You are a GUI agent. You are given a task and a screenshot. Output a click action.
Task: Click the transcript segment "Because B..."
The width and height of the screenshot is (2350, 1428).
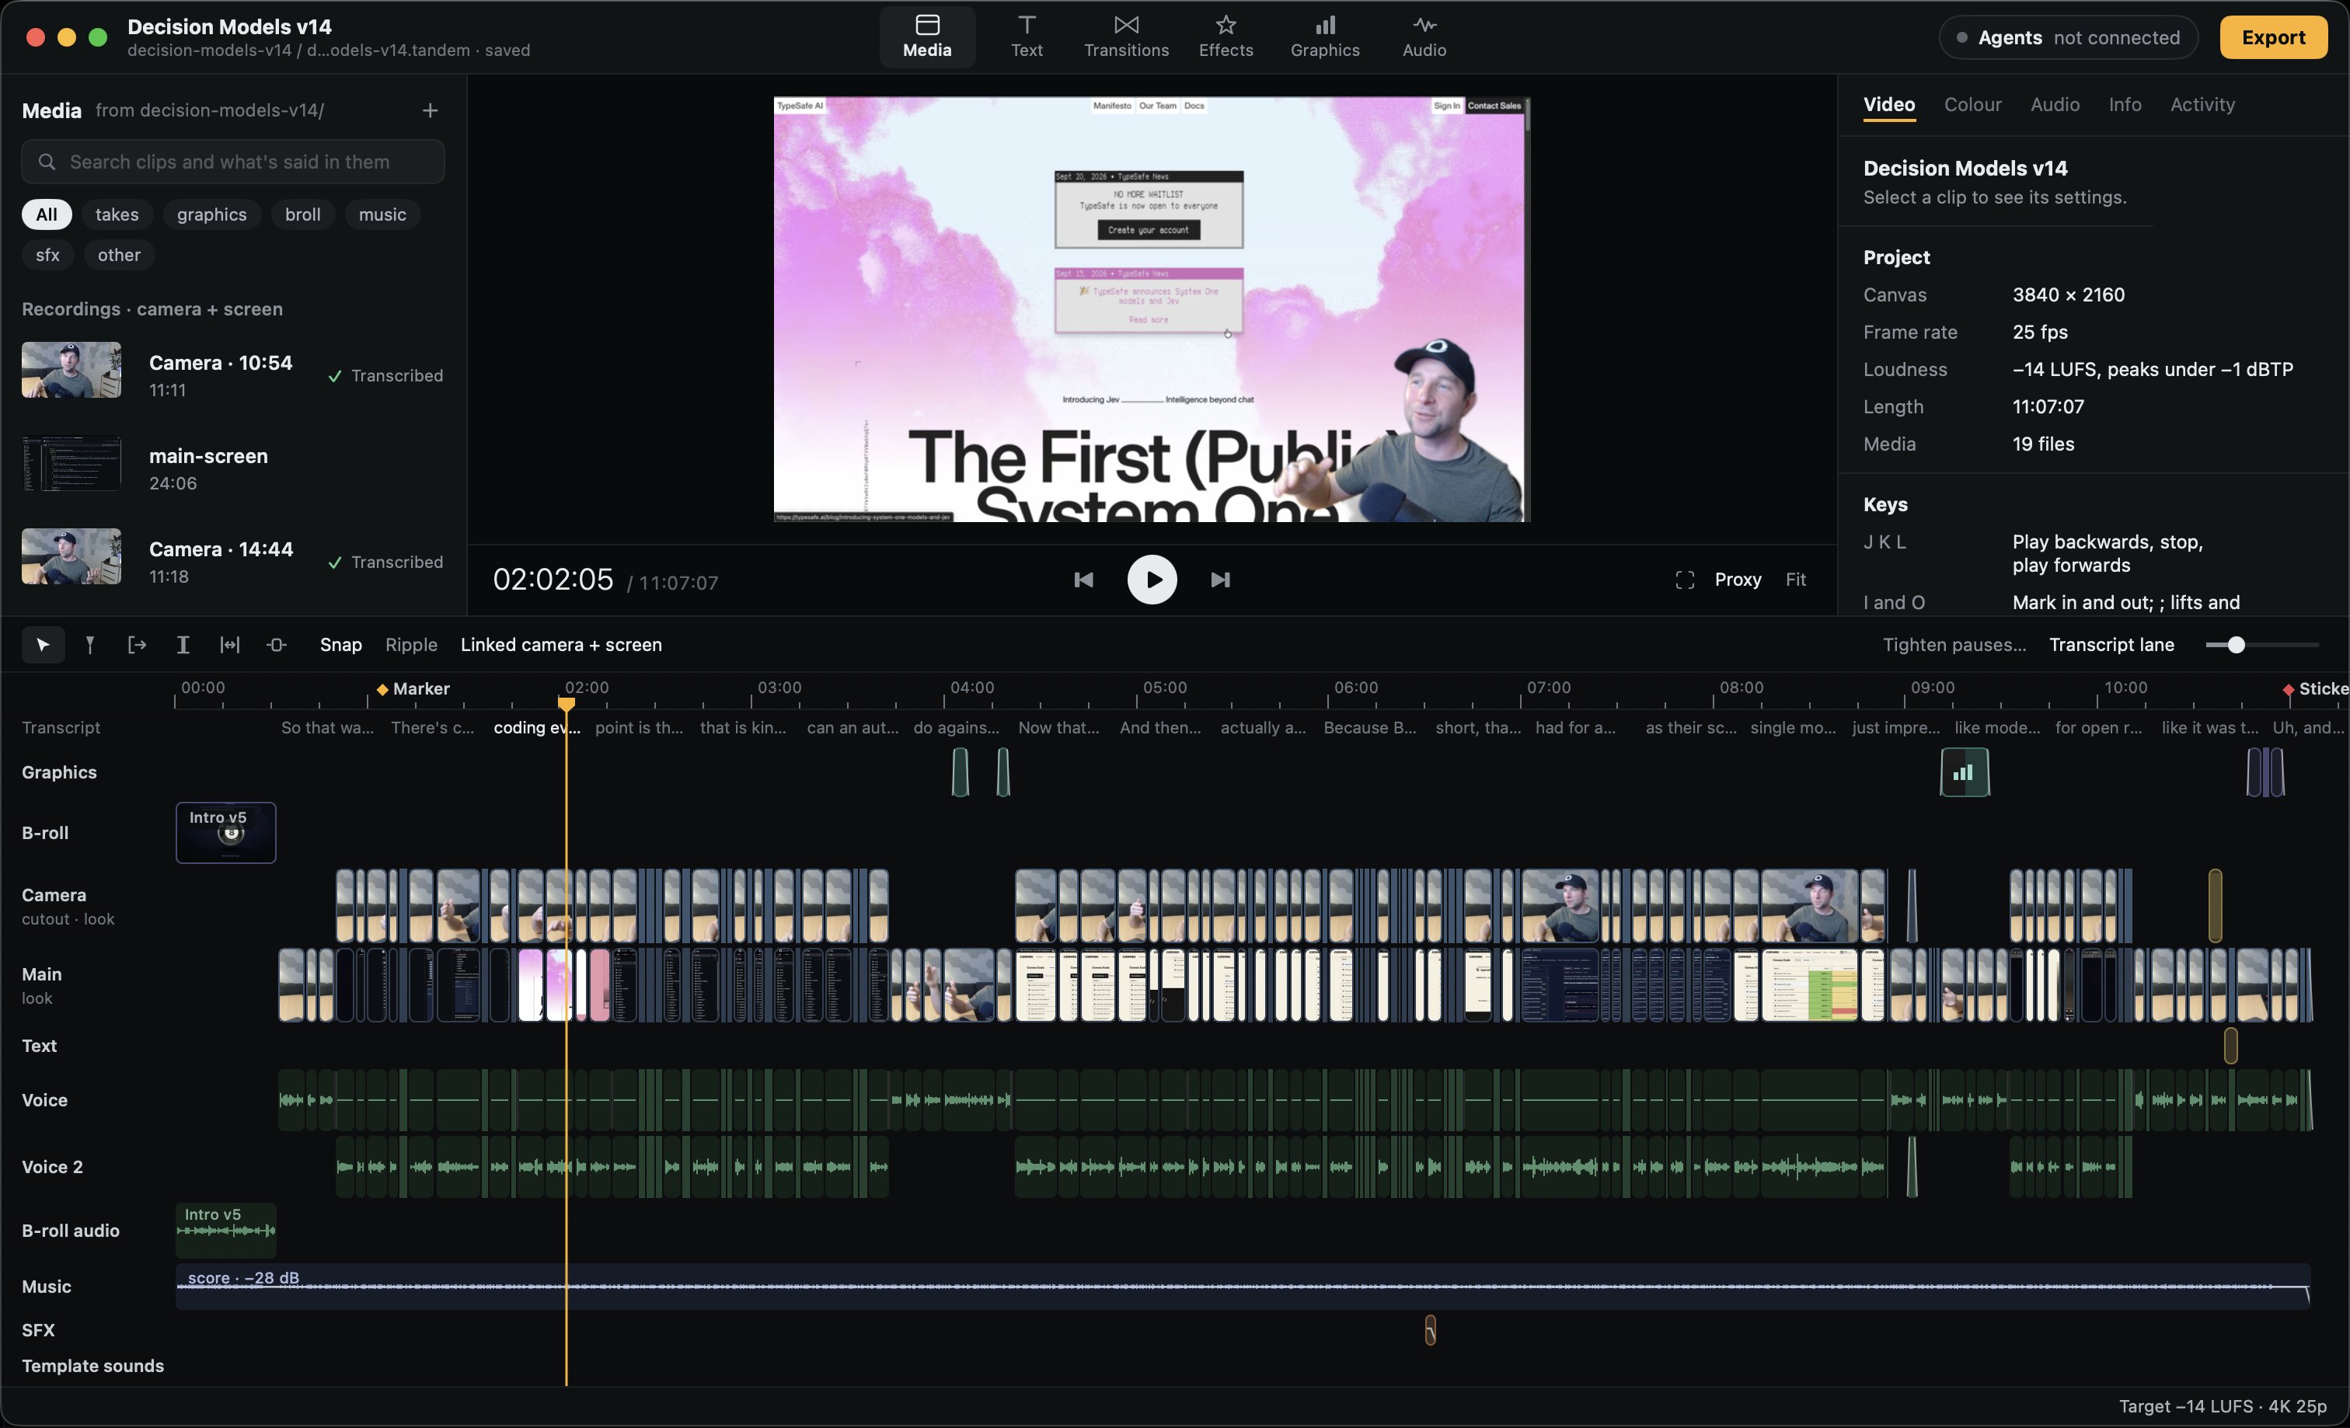[1369, 727]
